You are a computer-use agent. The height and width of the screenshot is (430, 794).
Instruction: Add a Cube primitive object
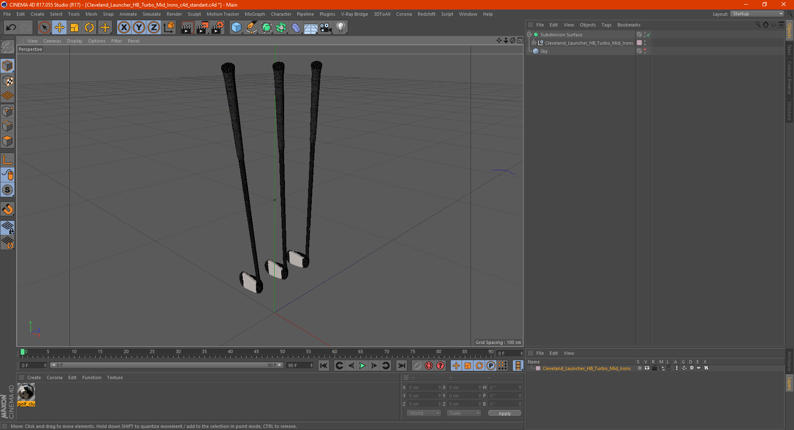tap(236, 28)
